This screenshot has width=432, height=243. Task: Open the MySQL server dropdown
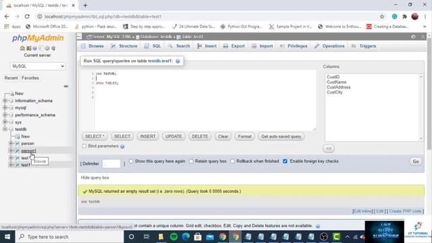pos(38,66)
